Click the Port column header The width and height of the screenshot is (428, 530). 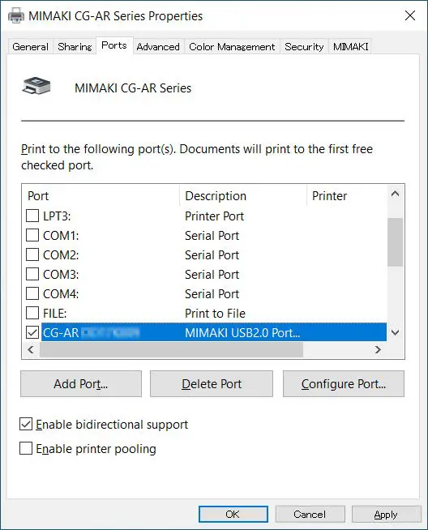101,195
